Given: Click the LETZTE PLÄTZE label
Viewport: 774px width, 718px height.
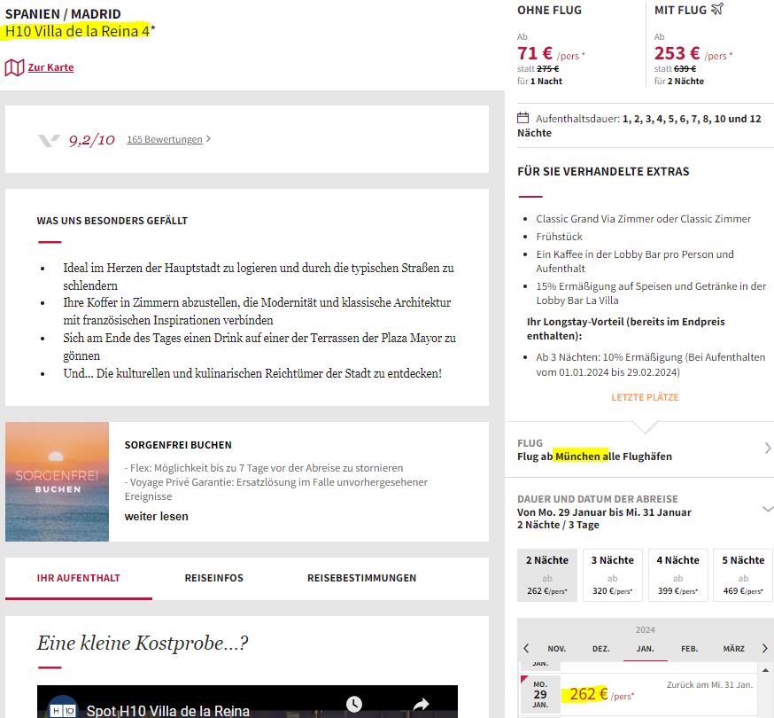Looking at the screenshot, I should click(646, 397).
